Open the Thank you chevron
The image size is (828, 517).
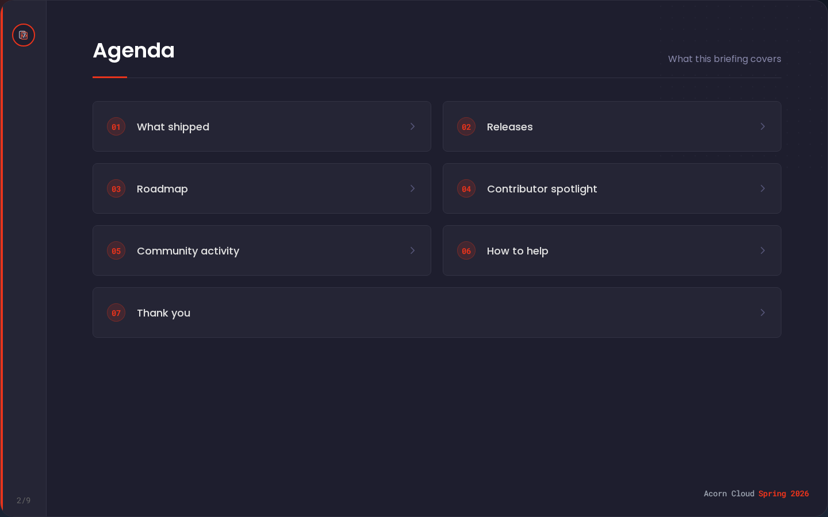tap(762, 312)
